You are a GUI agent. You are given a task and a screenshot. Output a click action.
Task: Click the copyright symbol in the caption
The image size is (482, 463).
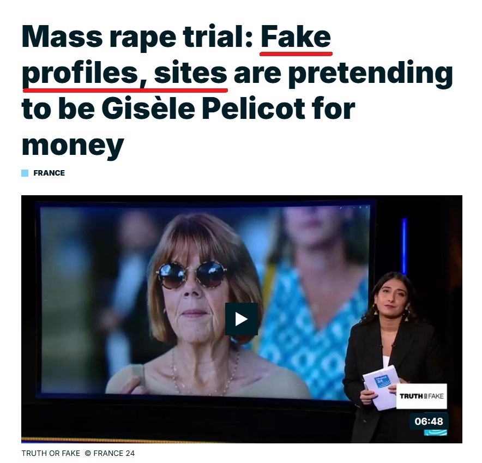click(88, 453)
